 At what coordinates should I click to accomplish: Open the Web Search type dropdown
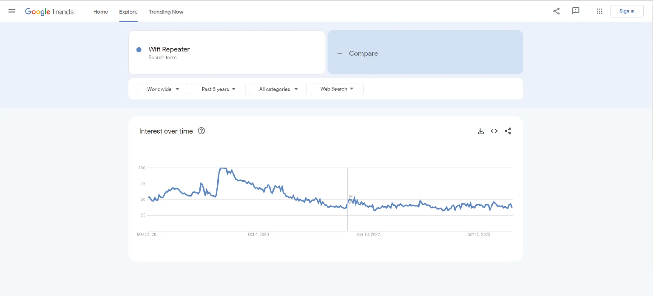pos(337,89)
